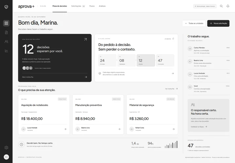
Task: Click the R$ 18.400,00 amount
Action: 32,119
